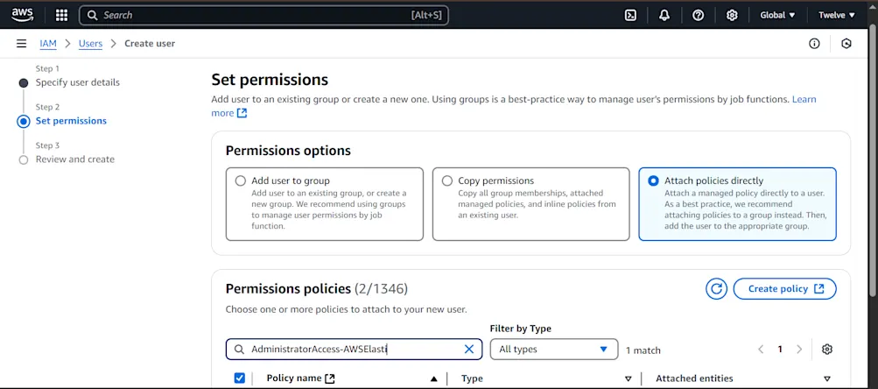Screen dimensions: 878x389
Task: Go to previous policies page
Action: (761, 350)
